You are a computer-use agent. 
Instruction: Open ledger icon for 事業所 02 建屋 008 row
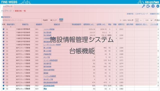3,70
